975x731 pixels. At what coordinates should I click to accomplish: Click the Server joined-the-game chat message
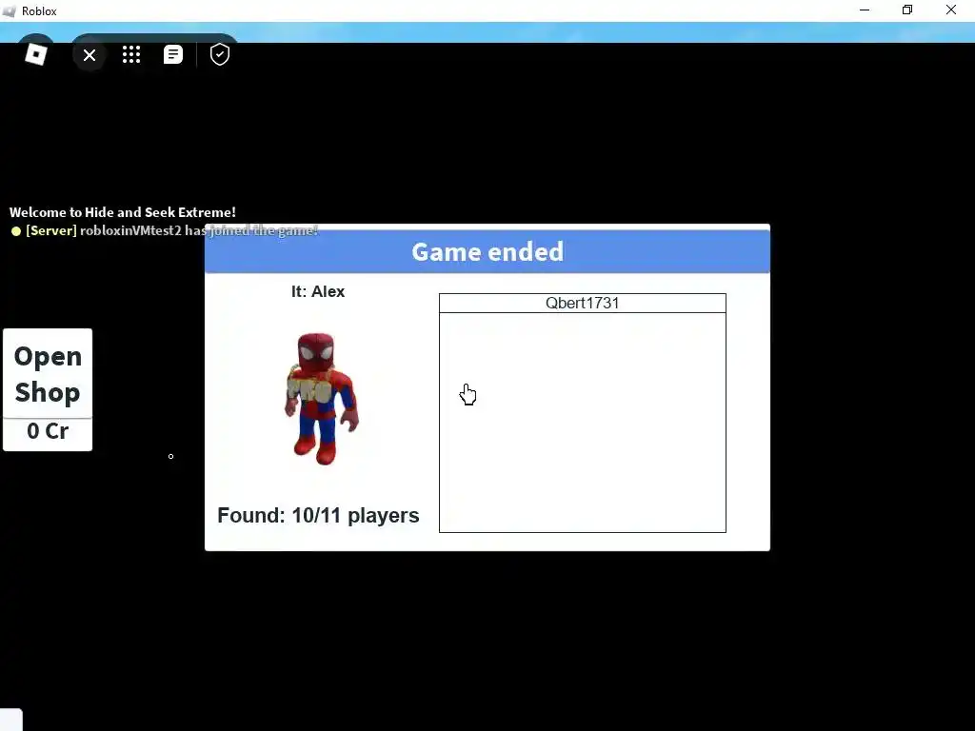tap(165, 230)
